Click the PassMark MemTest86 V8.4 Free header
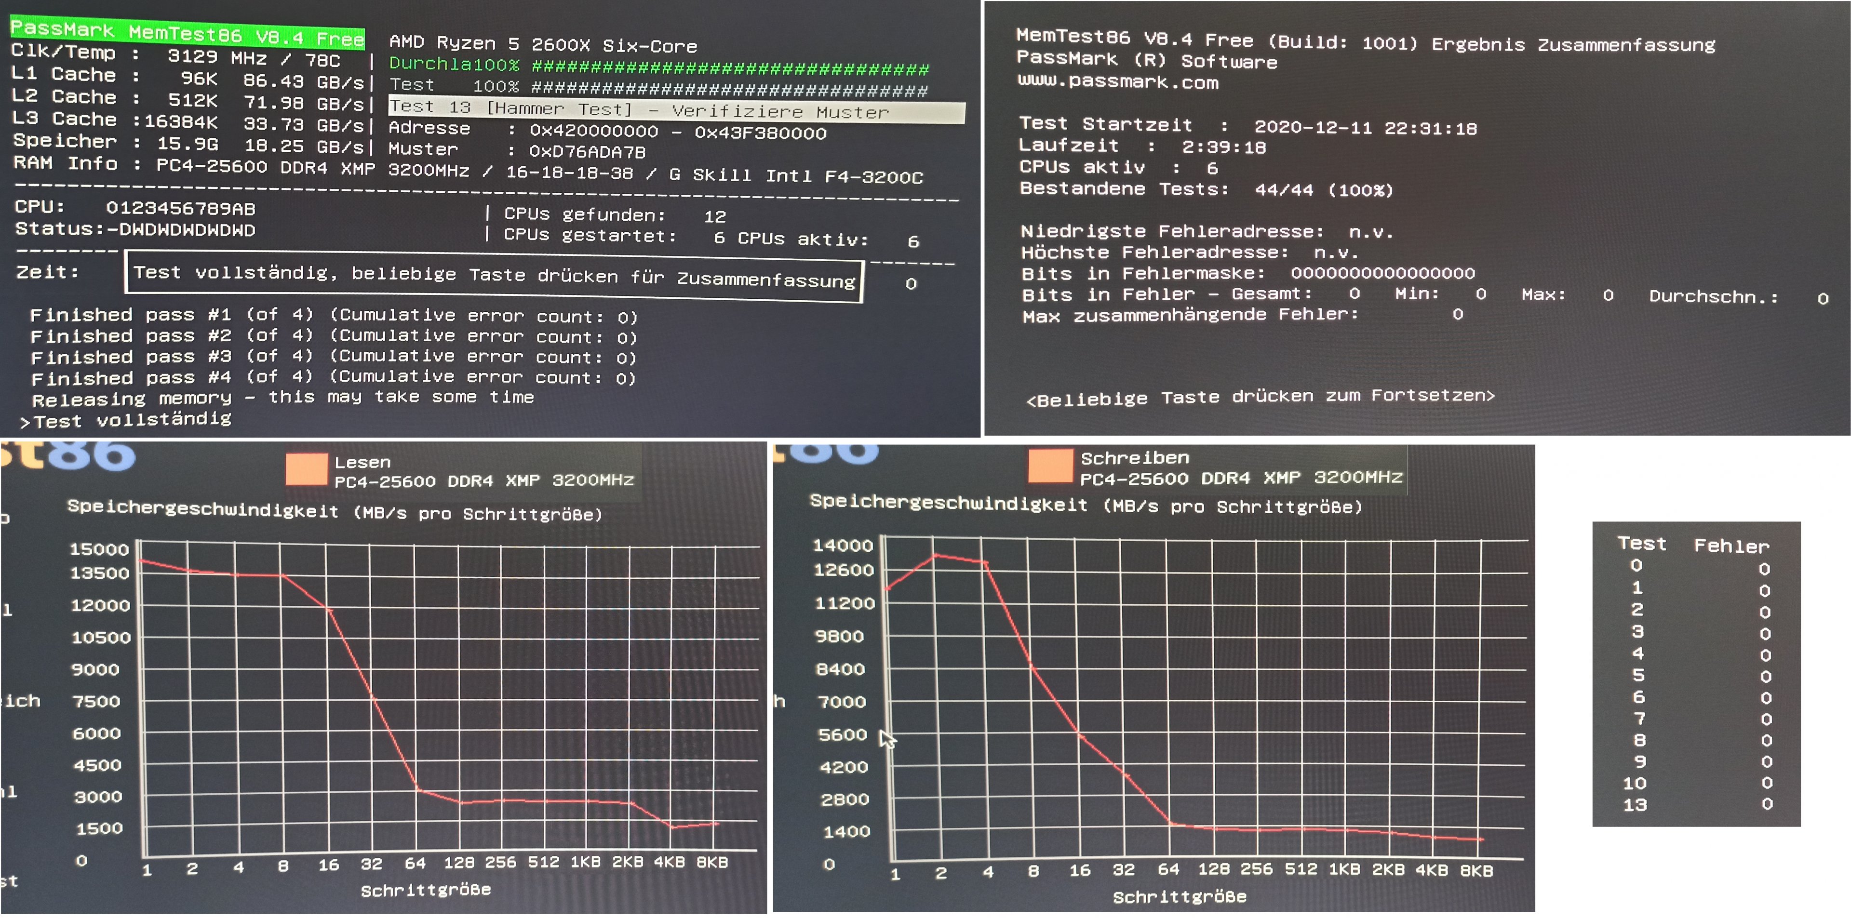 tap(187, 34)
